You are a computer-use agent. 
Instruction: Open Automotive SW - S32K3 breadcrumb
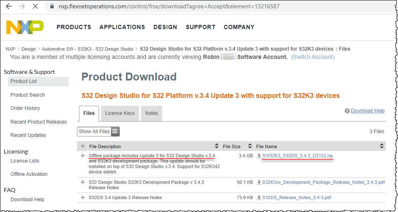[x=88, y=49]
